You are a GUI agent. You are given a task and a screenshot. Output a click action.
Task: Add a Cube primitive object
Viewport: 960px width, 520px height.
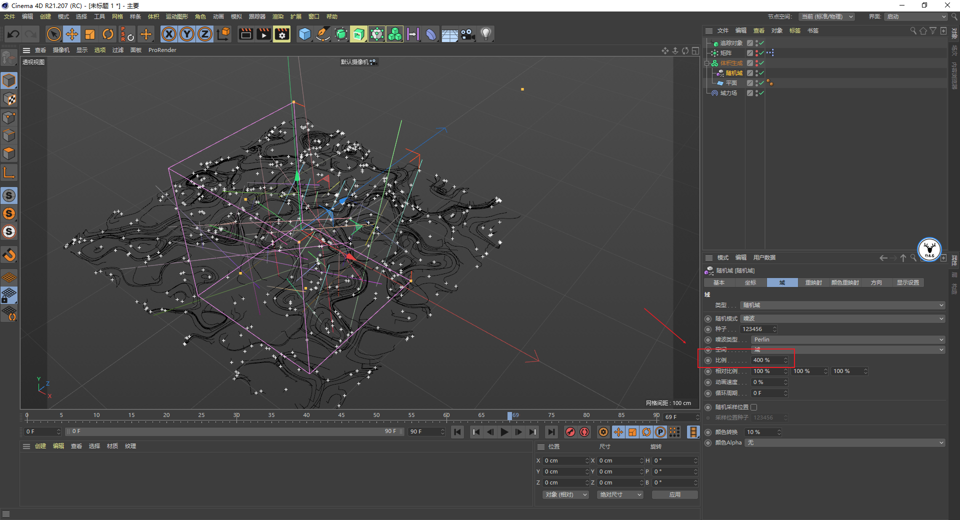pyautogui.click(x=304, y=34)
